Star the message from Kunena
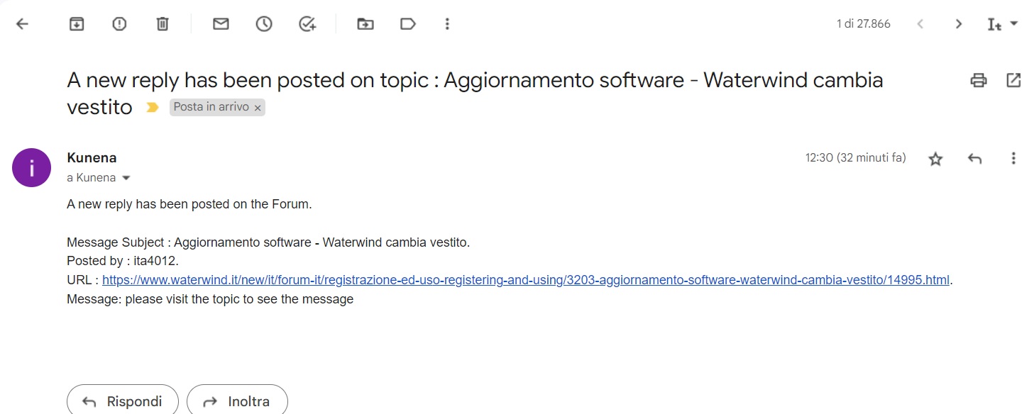Image resolution: width=1034 pixels, height=414 pixels. pyautogui.click(x=935, y=159)
